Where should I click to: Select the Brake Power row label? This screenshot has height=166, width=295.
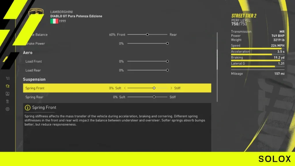(35, 44)
